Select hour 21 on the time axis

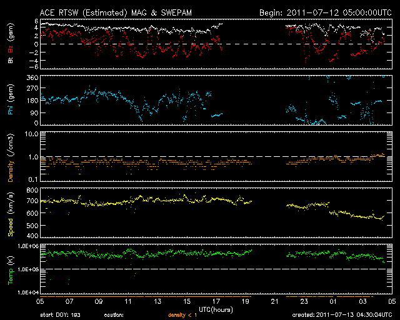(274, 301)
